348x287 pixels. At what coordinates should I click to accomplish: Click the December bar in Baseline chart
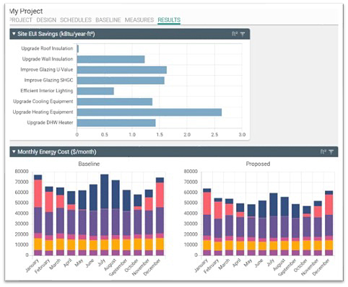[160, 216]
